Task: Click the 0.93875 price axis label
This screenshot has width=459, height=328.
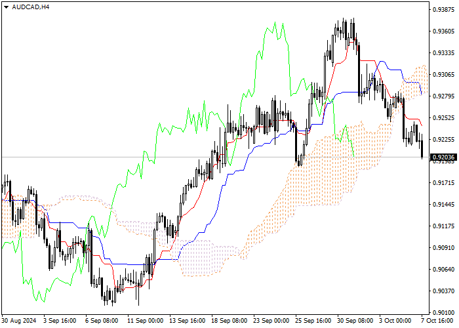Action: click(x=443, y=10)
